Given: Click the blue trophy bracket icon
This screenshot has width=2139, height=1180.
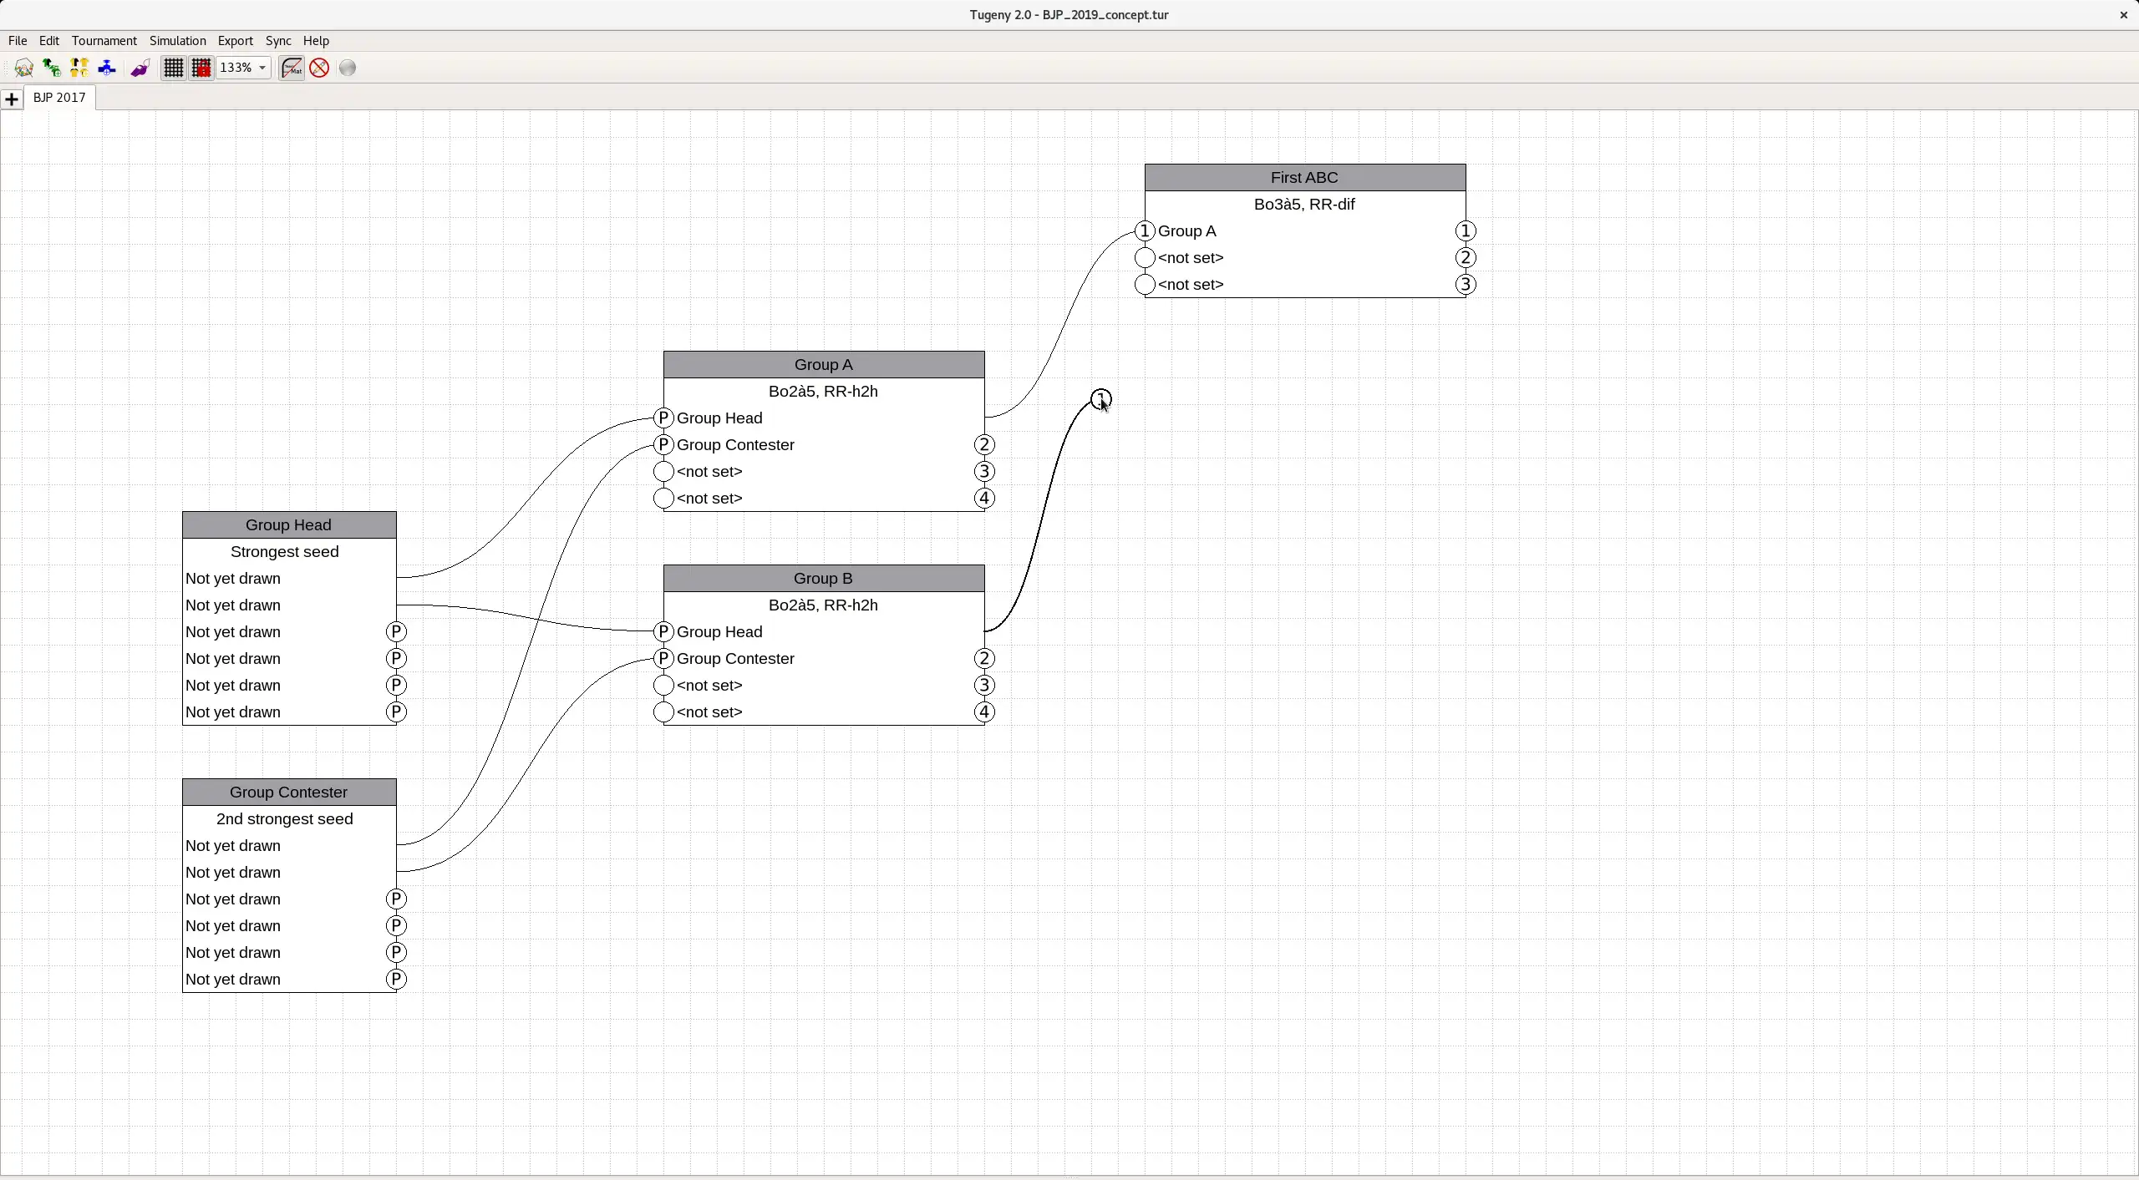Looking at the screenshot, I should [x=107, y=68].
